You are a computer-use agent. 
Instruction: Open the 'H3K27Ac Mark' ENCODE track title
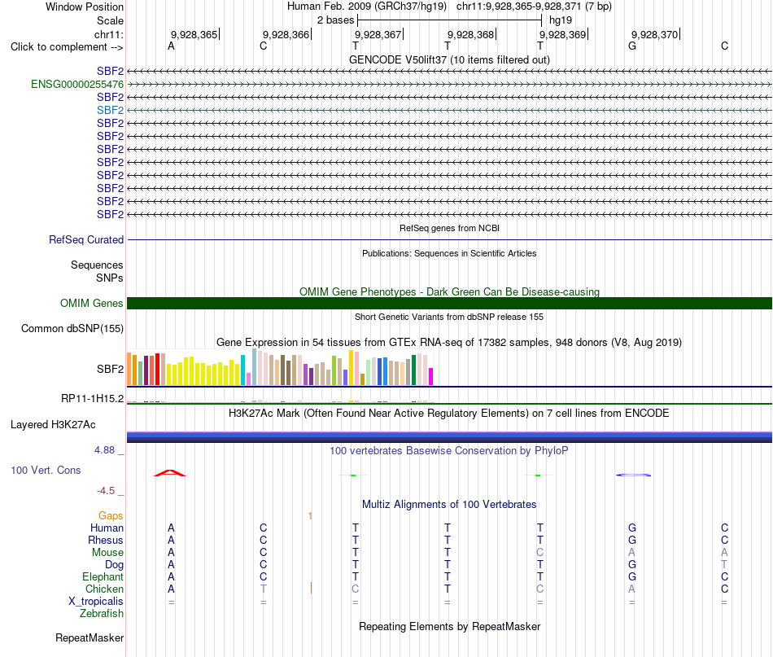449,414
